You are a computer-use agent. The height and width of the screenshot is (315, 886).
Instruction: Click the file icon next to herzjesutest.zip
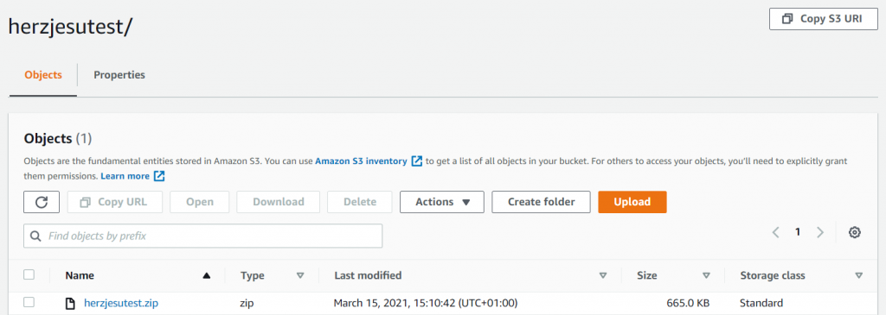click(x=70, y=303)
